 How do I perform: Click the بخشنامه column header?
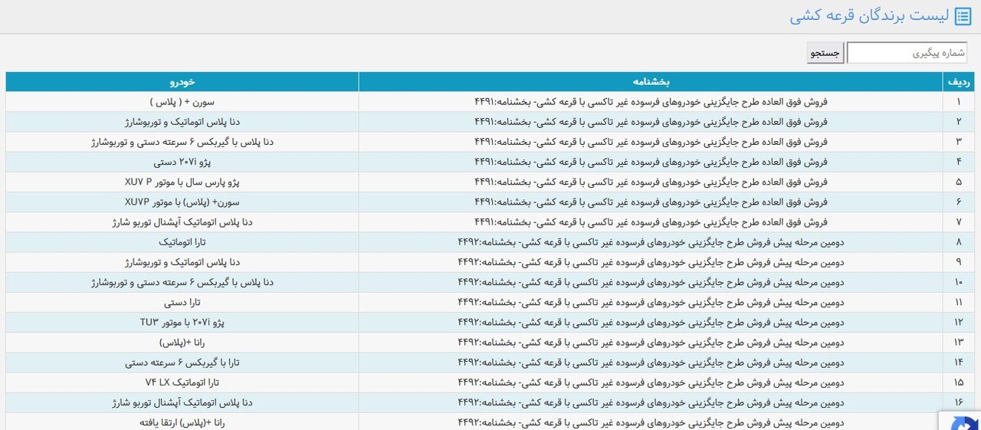(x=651, y=81)
